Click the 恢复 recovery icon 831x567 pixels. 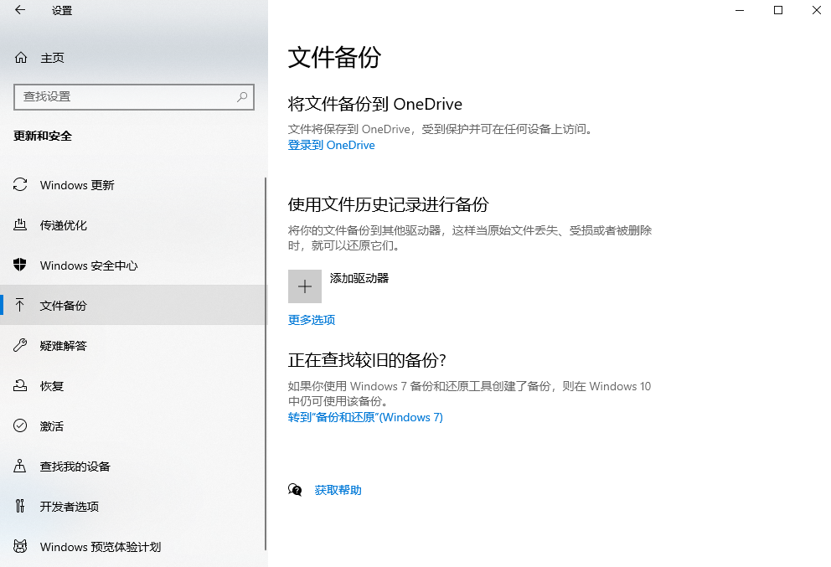pyautogui.click(x=20, y=385)
